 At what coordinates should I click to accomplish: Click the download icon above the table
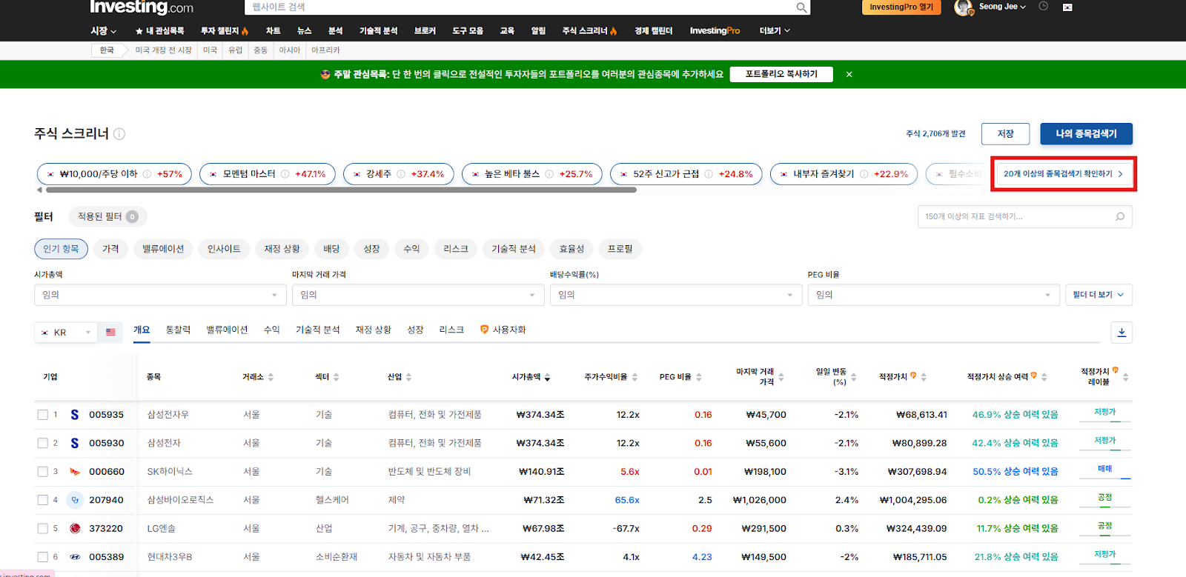pos(1122,333)
